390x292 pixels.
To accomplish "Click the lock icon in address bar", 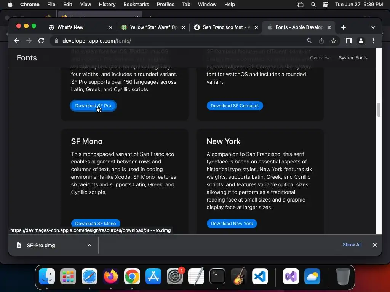I will point(56,41).
